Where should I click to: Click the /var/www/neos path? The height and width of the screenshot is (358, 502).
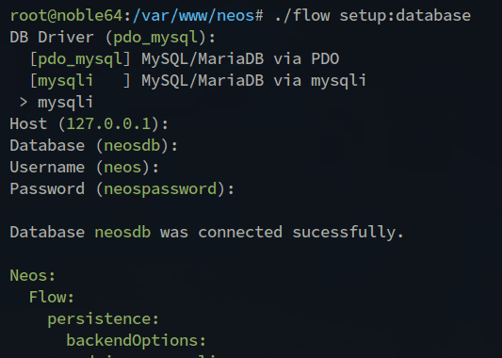click(194, 16)
